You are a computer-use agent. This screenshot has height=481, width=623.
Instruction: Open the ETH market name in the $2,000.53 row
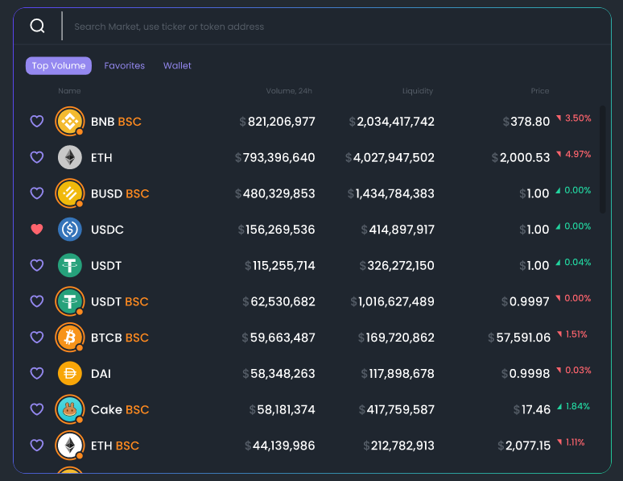coord(101,158)
